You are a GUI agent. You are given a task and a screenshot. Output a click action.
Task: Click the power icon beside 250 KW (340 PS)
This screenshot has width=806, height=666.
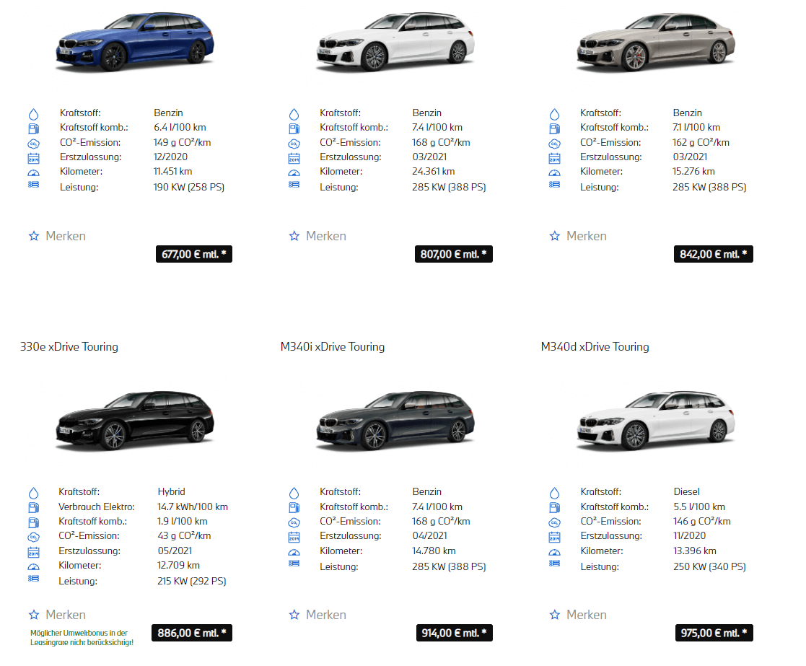point(555,564)
